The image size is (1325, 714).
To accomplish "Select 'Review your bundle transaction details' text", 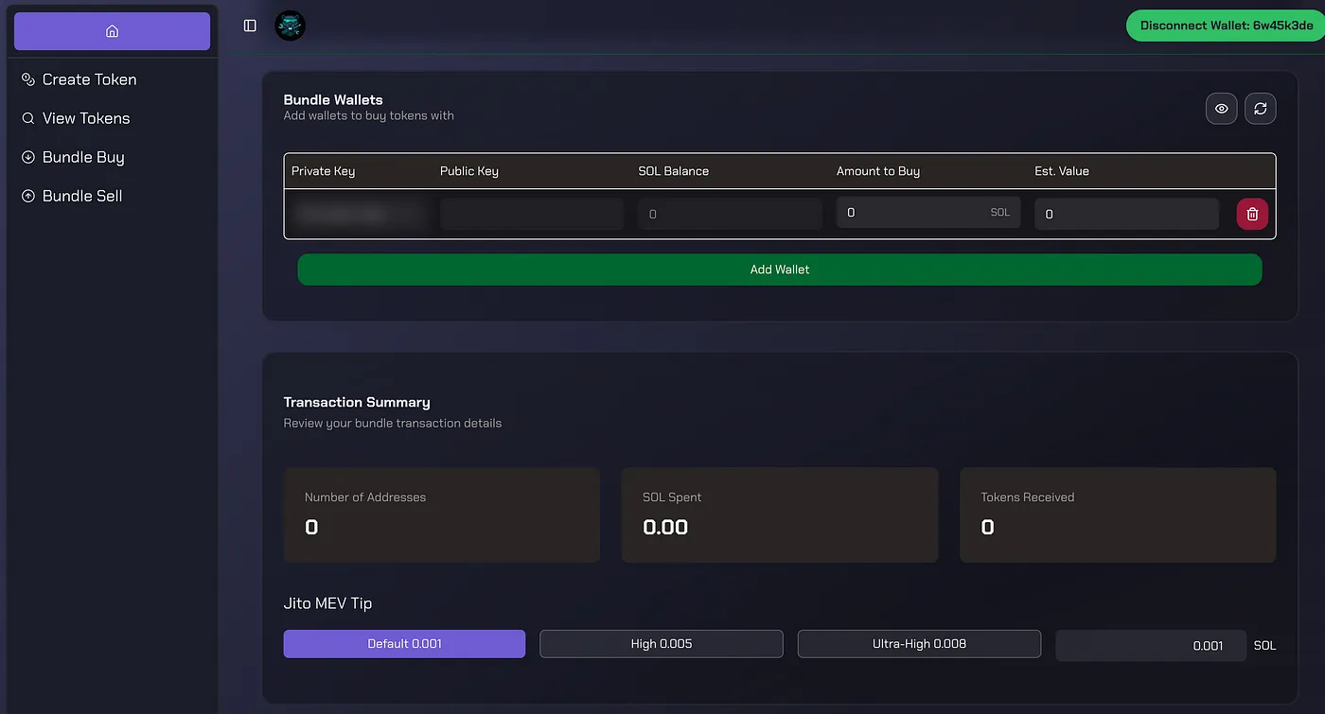I will coord(393,423).
